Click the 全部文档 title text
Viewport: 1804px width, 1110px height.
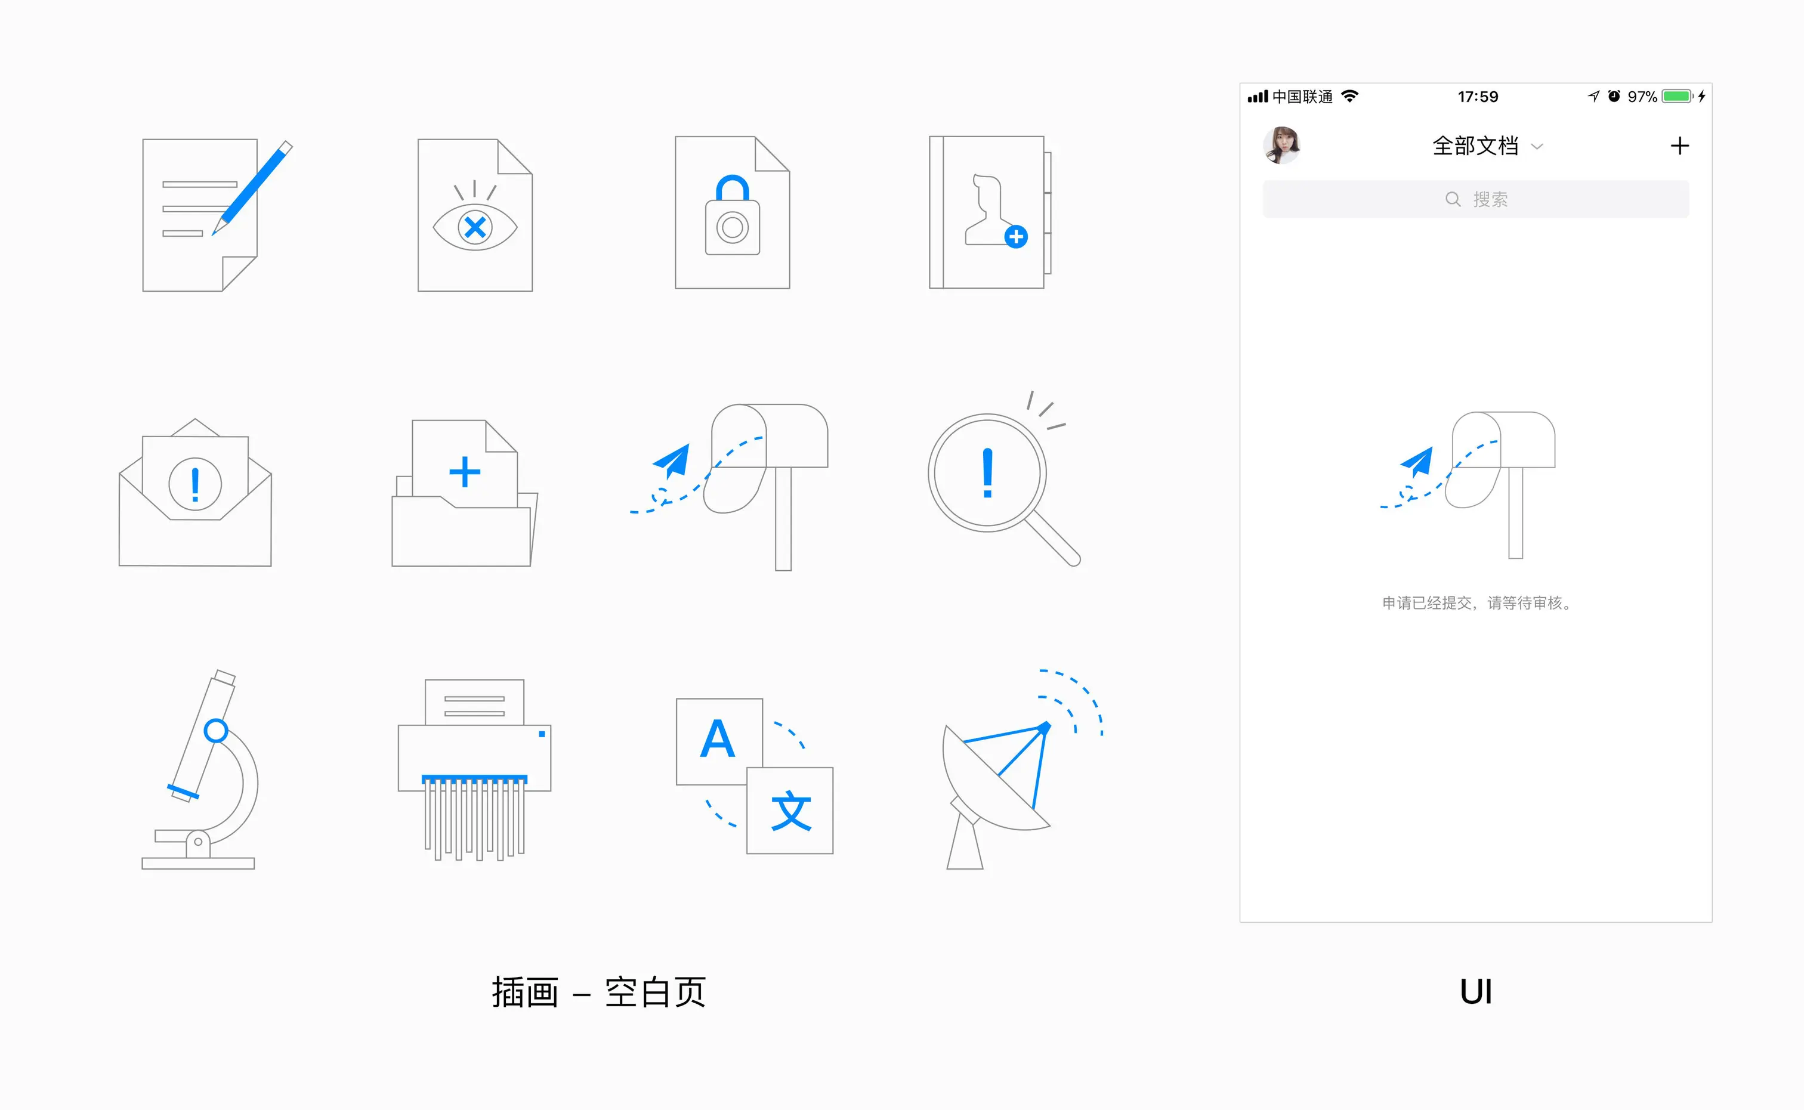(x=1475, y=146)
